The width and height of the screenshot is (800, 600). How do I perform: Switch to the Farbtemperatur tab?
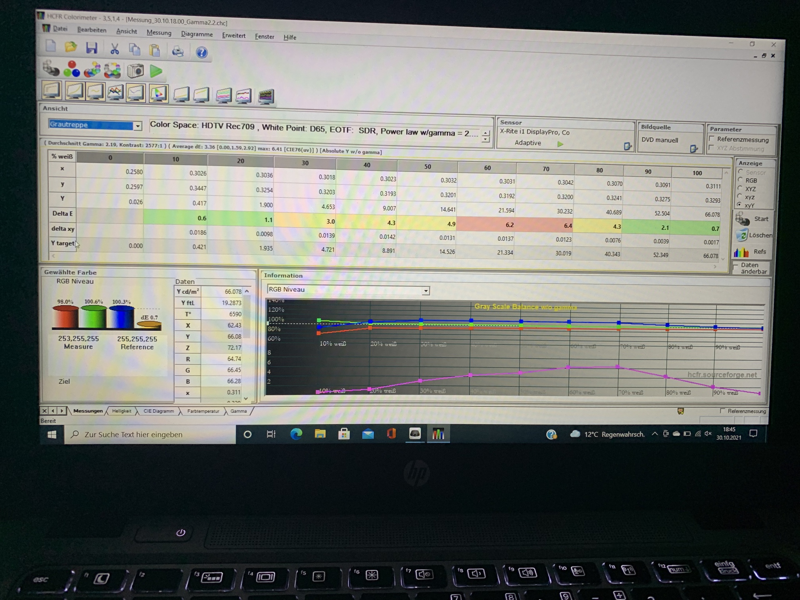(203, 411)
